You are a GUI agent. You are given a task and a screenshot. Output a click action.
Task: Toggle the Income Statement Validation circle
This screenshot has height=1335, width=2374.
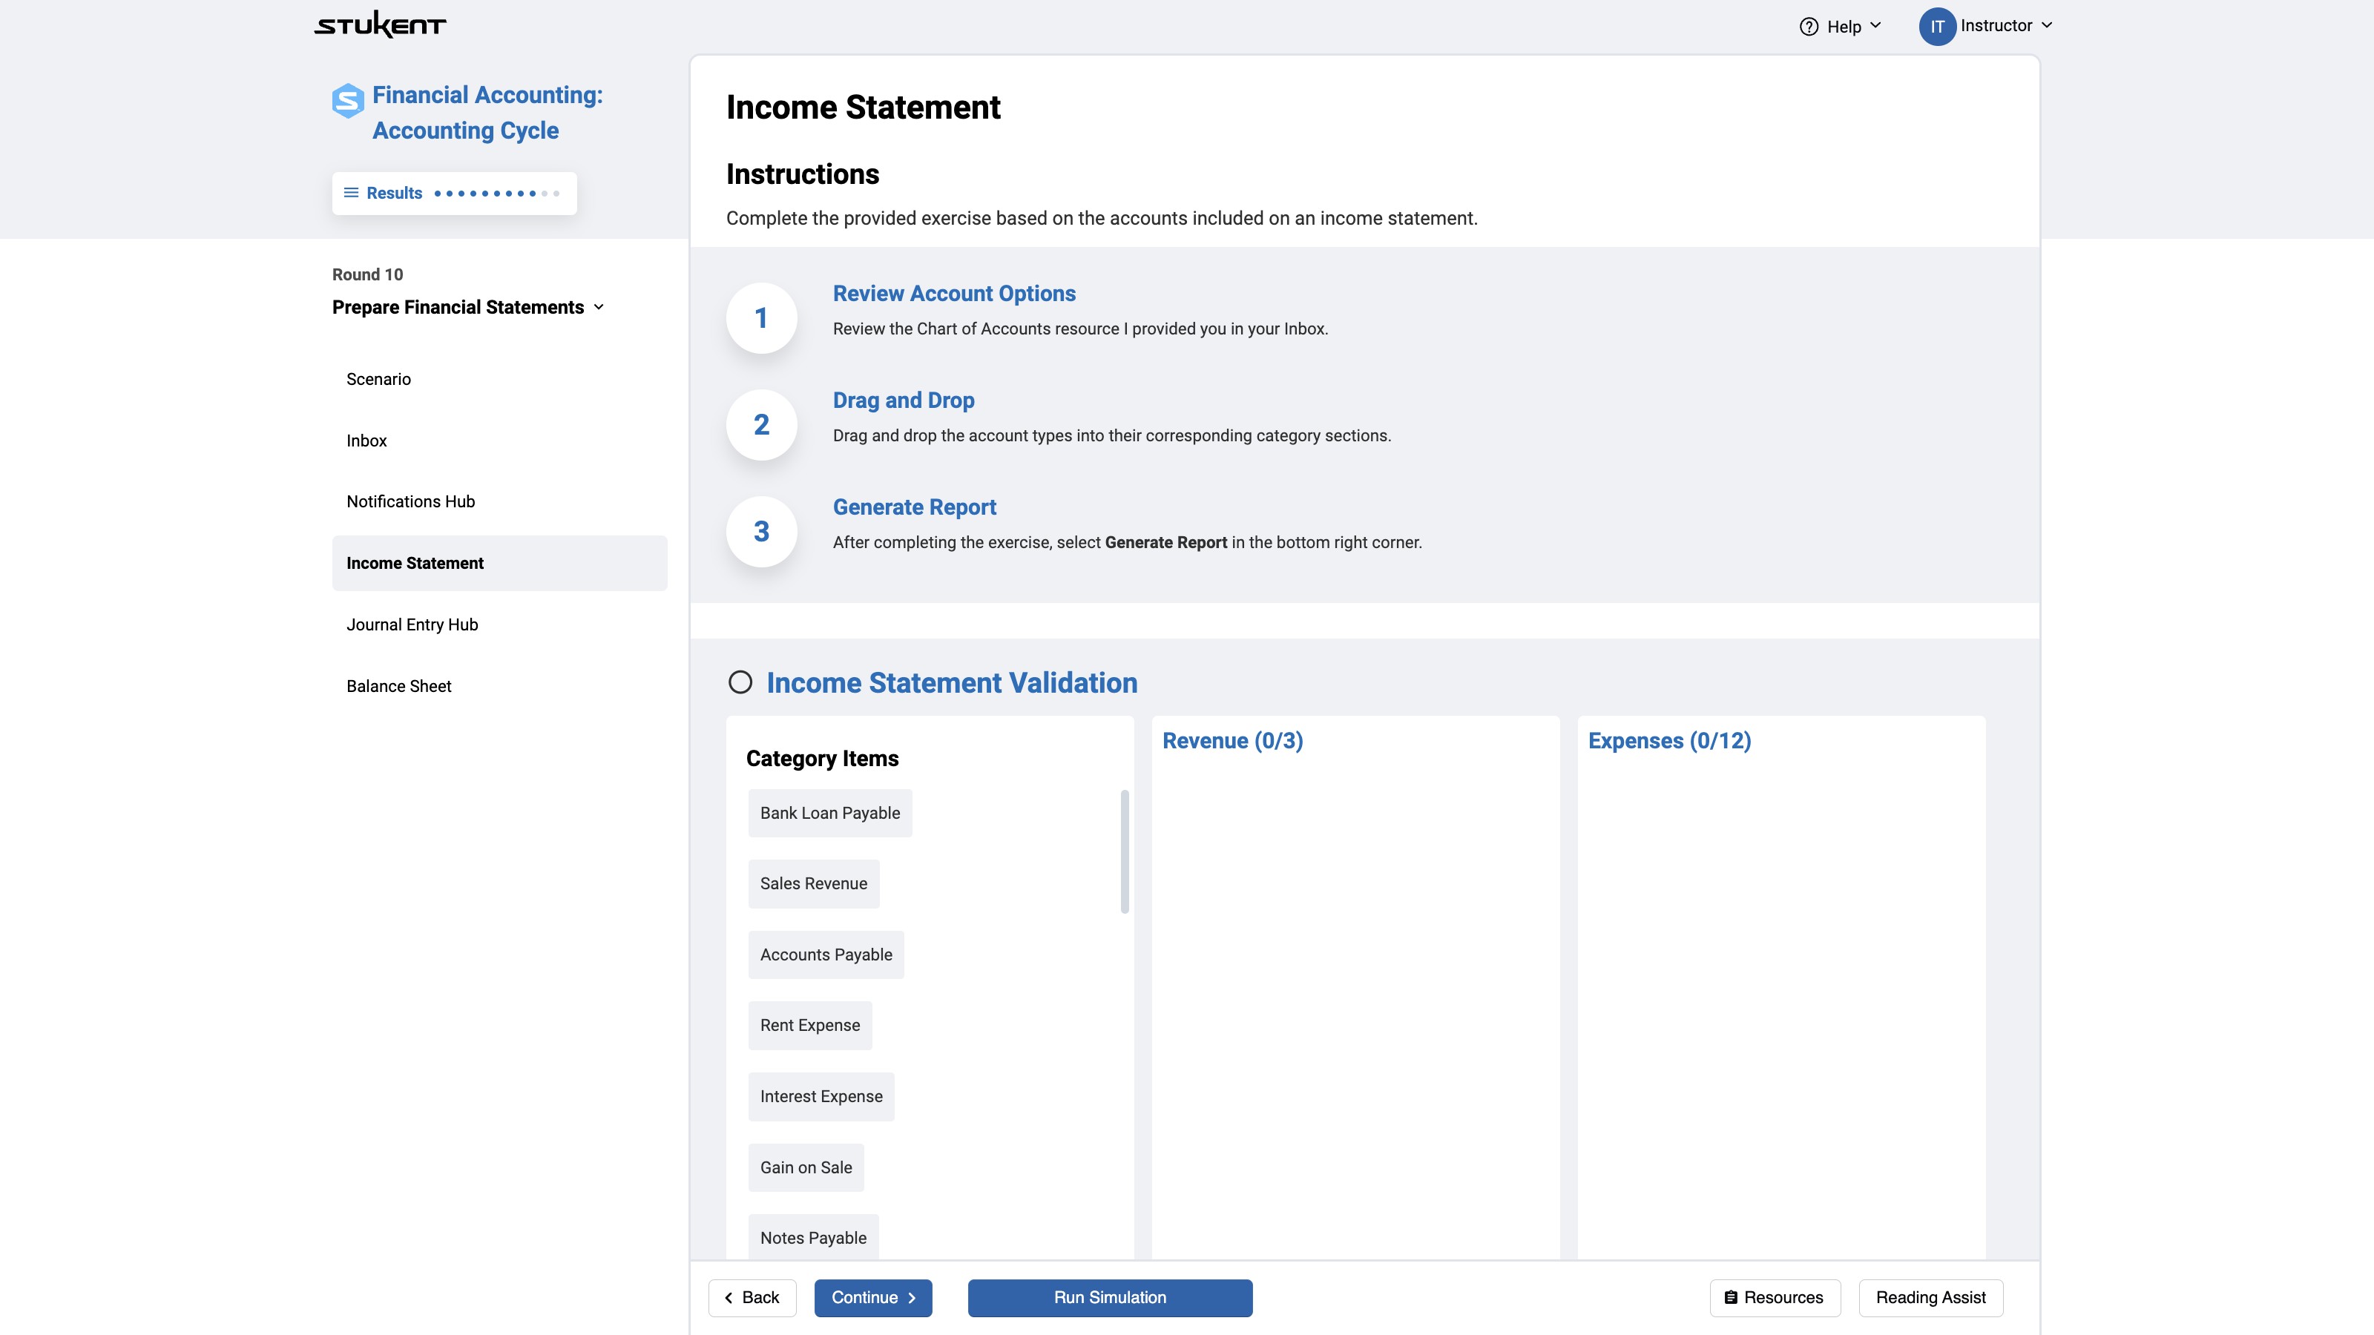(740, 682)
